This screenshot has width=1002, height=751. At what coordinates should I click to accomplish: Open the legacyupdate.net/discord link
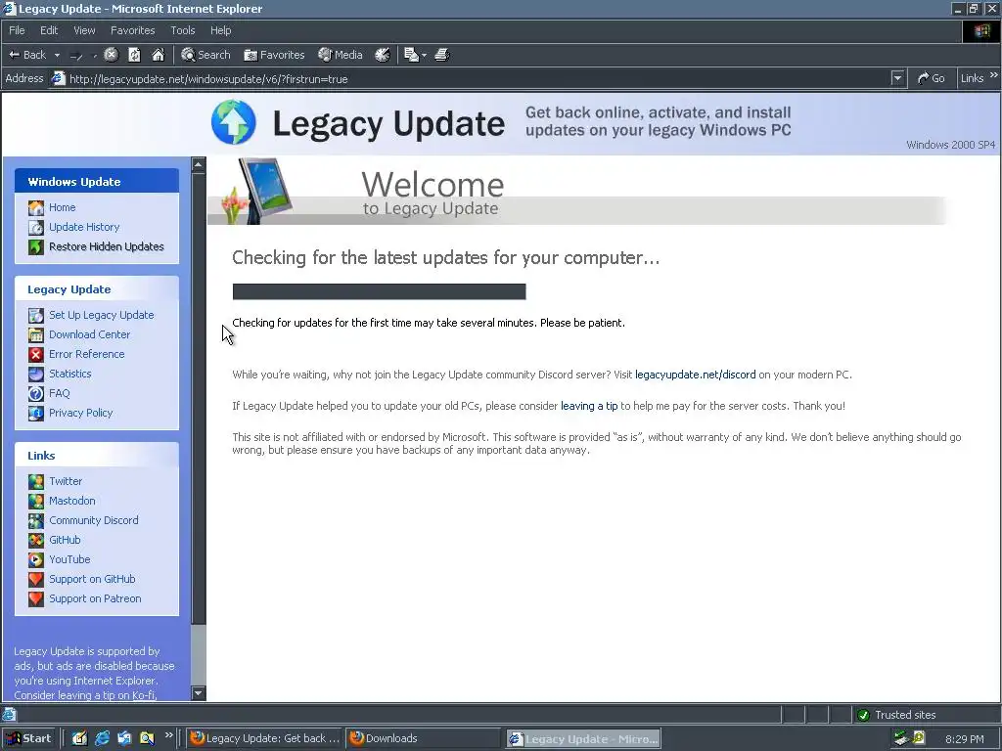tap(696, 375)
